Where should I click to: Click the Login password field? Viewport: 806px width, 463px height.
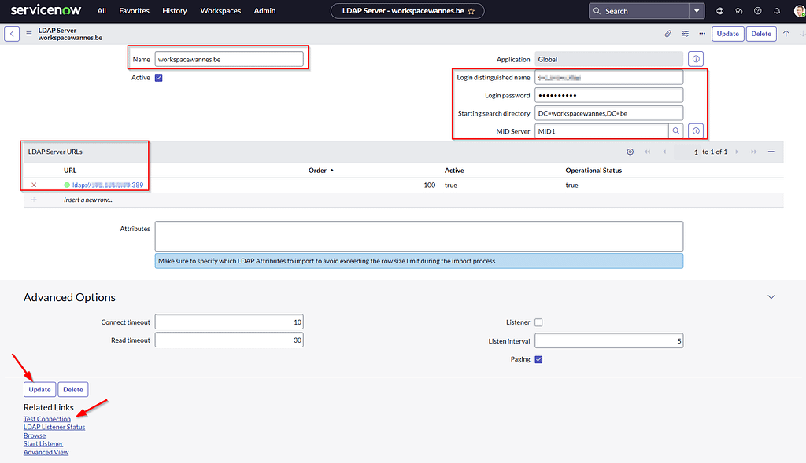pos(608,95)
